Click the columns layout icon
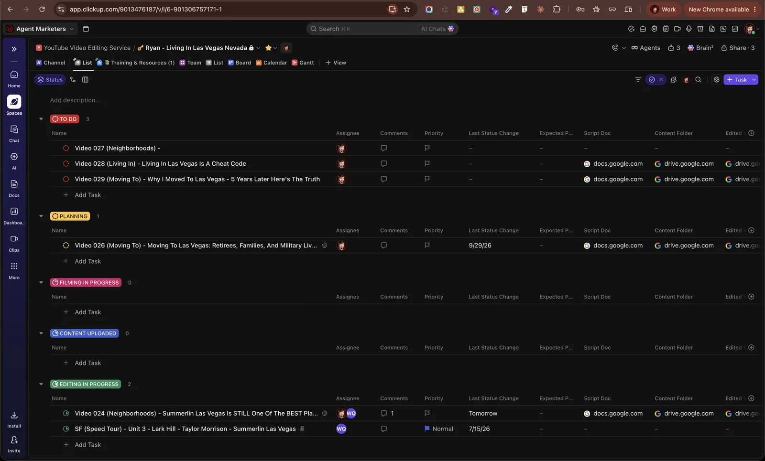The width and height of the screenshot is (765, 461). click(85, 80)
